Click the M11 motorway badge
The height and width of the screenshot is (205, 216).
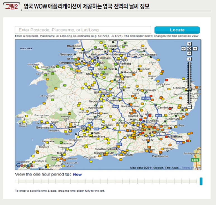tap(158, 115)
